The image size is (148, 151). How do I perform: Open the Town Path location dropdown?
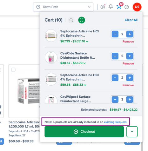coord(63,7)
